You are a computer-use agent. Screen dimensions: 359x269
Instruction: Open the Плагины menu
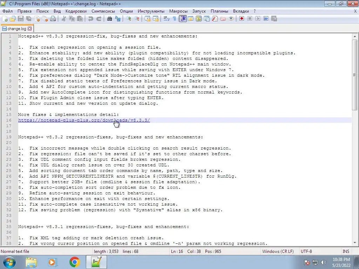click(219, 11)
